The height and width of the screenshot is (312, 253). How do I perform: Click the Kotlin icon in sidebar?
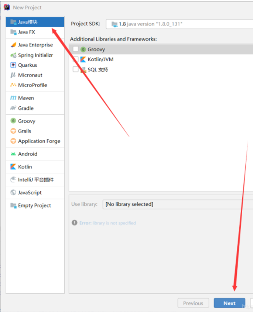point(13,167)
